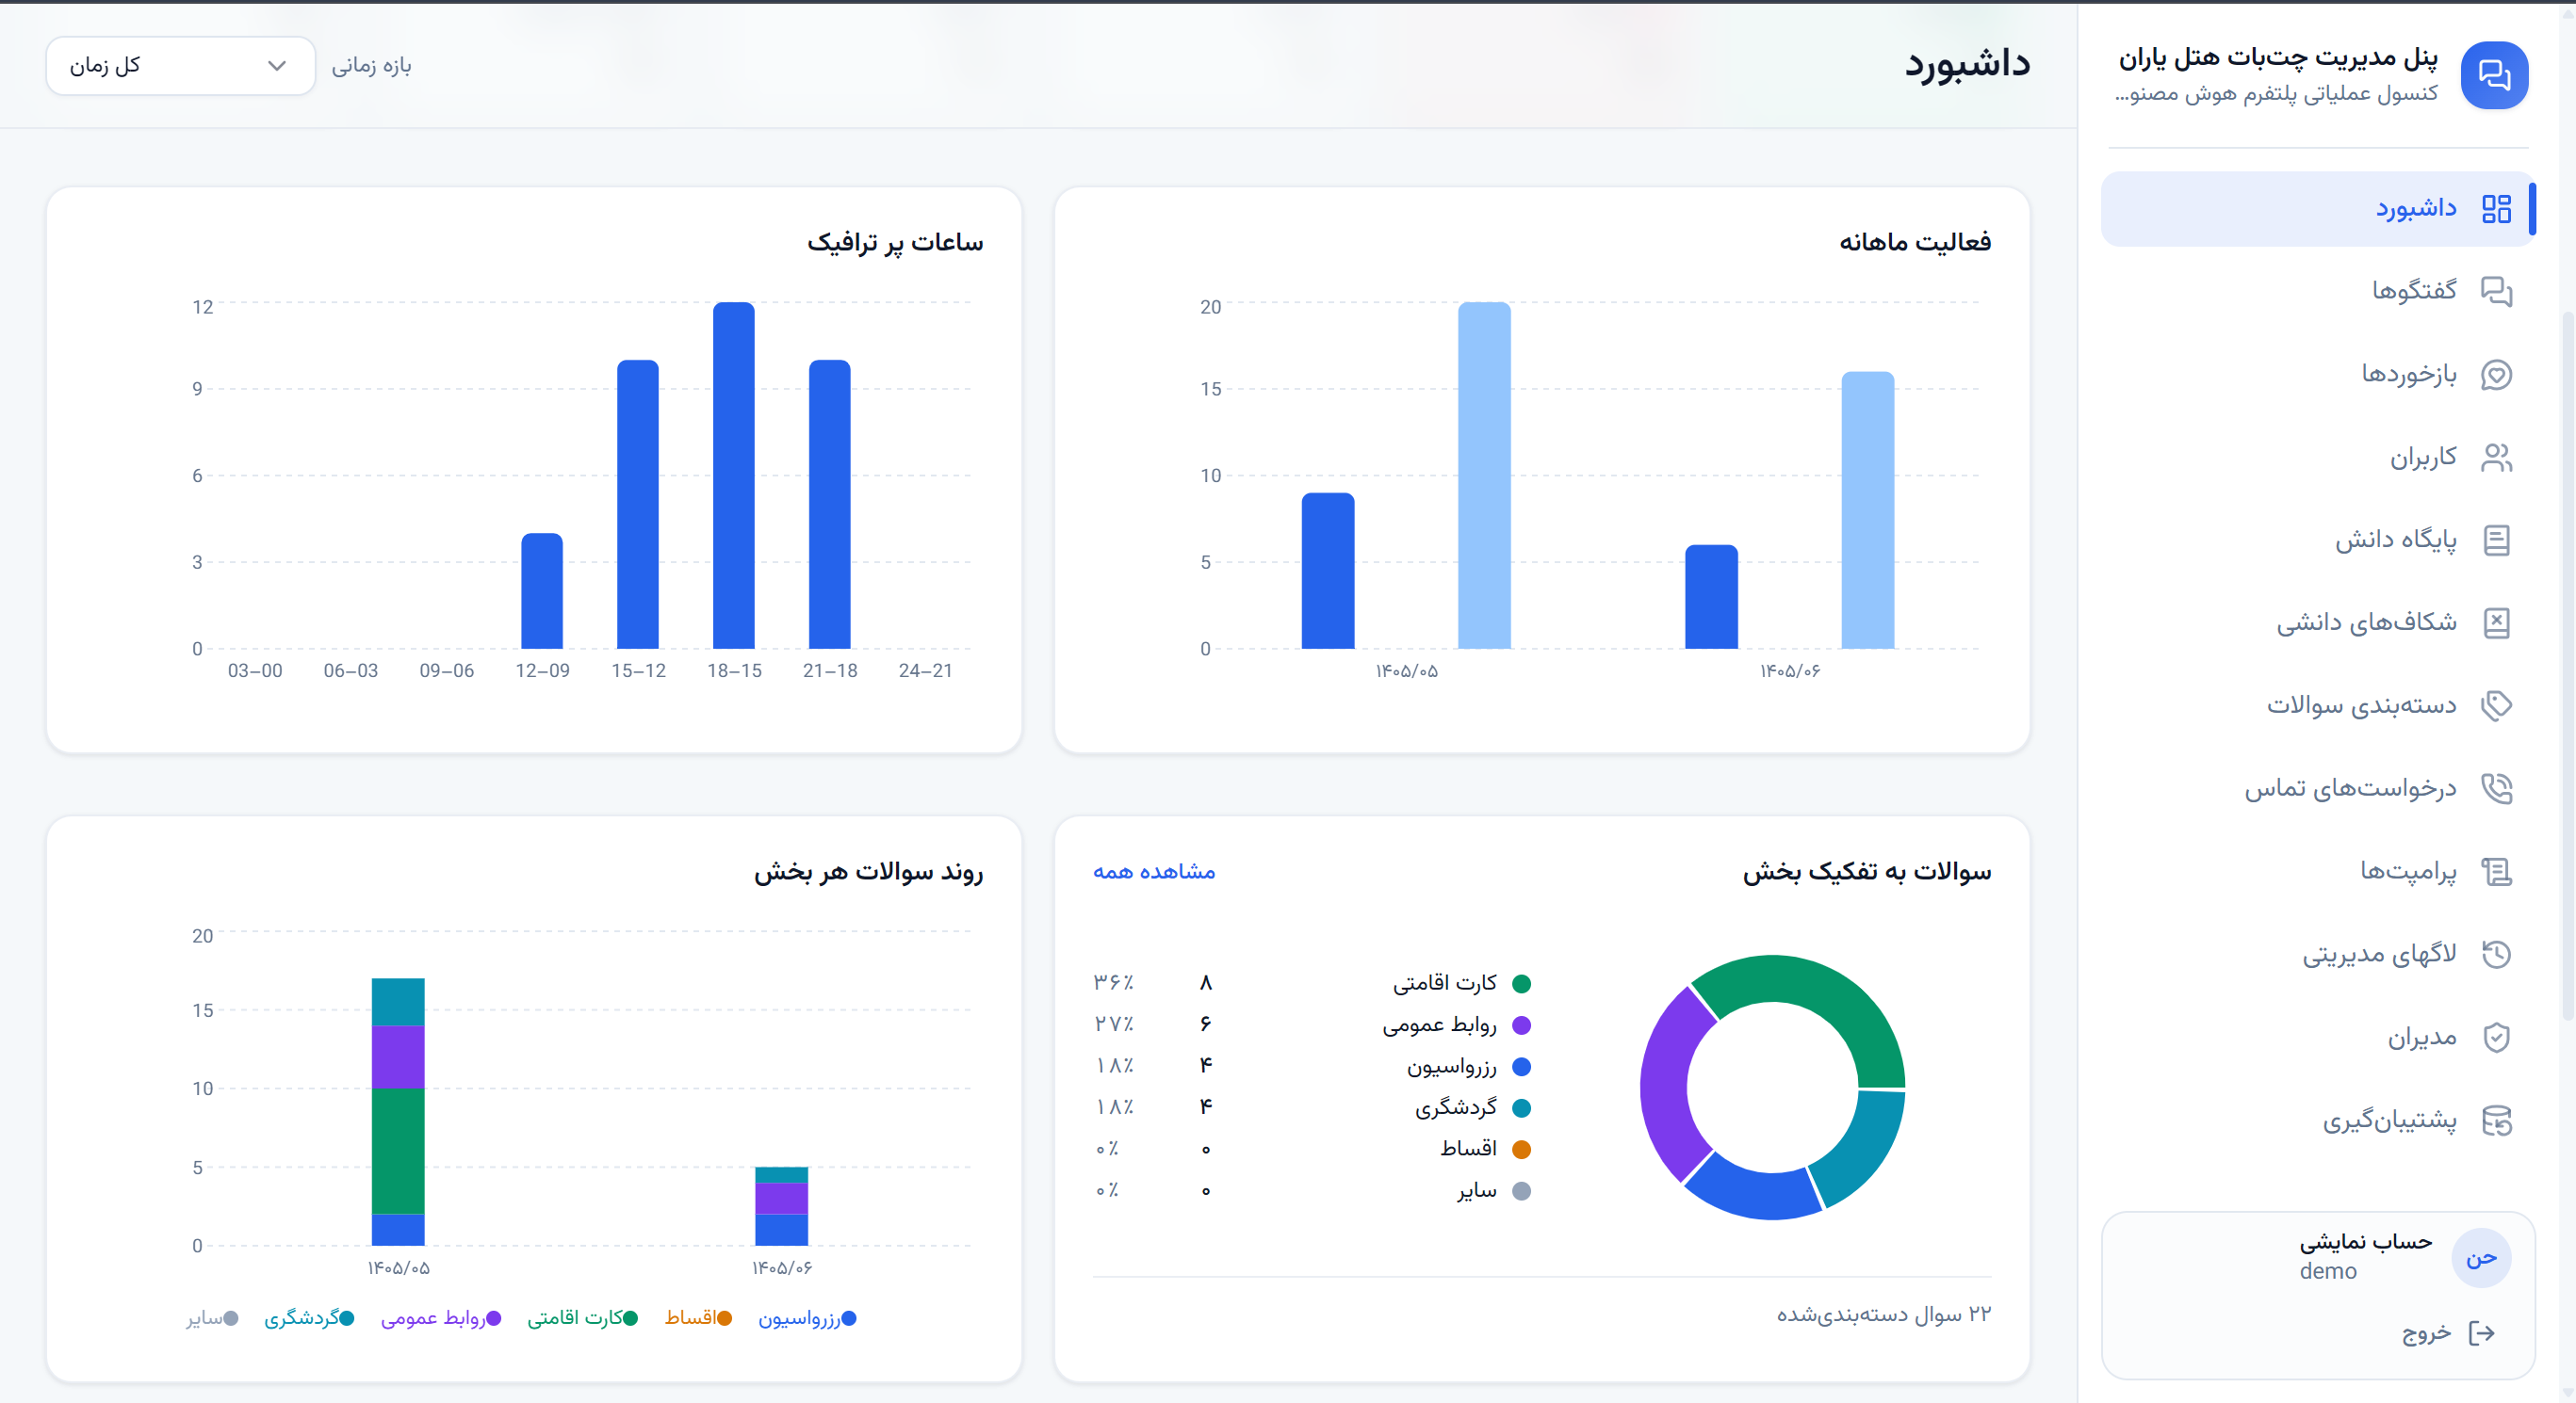Viewport: 2576px width, 1403px height.
Task: Click the پایگاه دانش document icon
Action: (x=2496, y=540)
